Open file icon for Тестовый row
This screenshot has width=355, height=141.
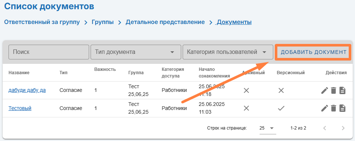342,108
